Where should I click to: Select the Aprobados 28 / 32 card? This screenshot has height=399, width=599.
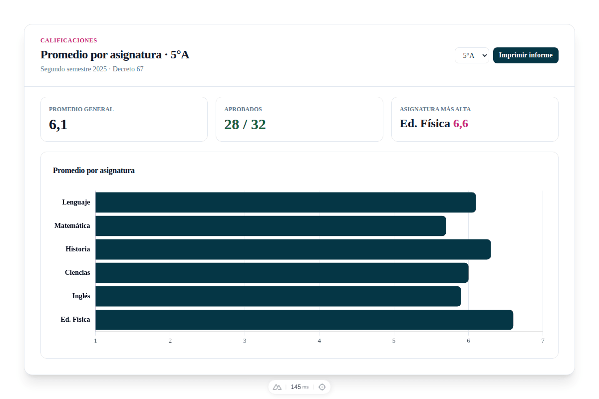coord(299,119)
